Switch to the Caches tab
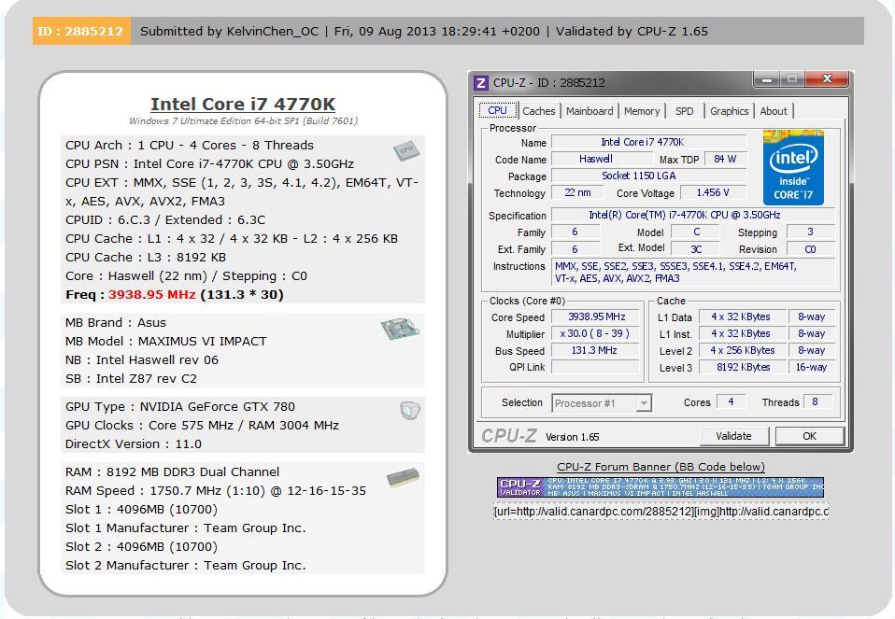Image resolution: width=895 pixels, height=619 pixels. tap(538, 111)
